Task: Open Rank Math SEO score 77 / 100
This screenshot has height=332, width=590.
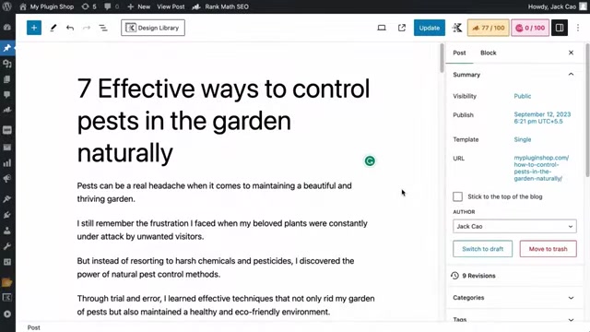Action: point(488,28)
